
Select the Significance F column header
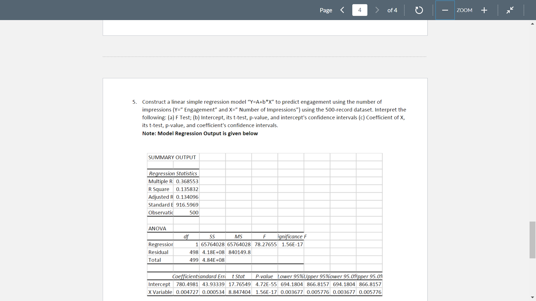point(291,236)
